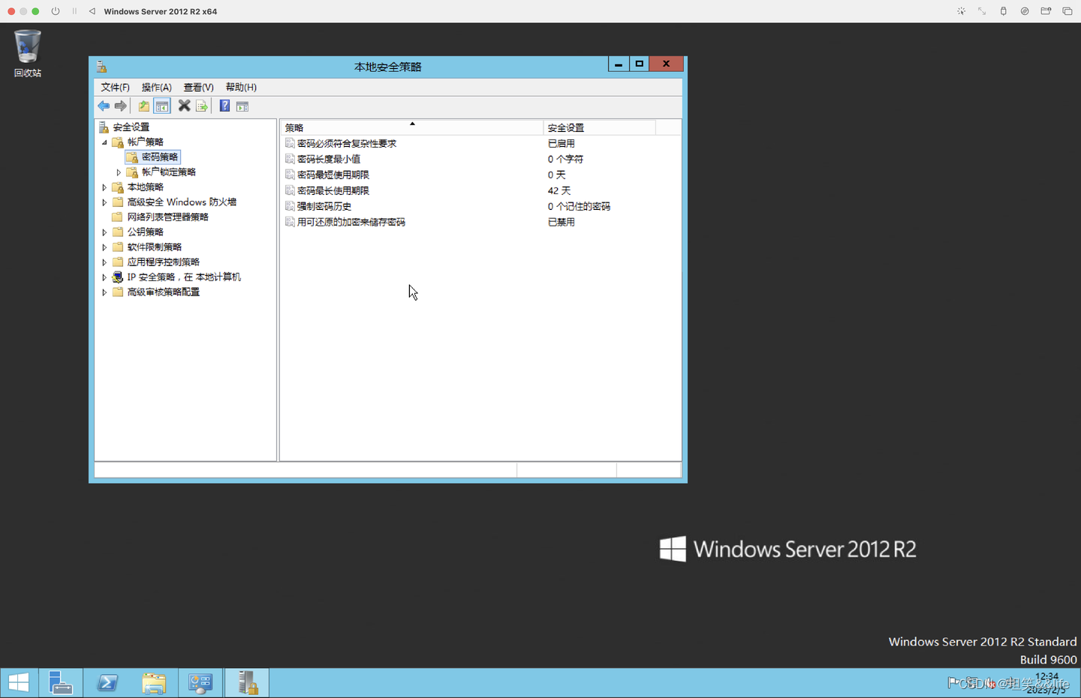Viewport: 1081px width, 698px height.
Task: Click the Local Security Policy title bar icon
Action: click(x=102, y=67)
